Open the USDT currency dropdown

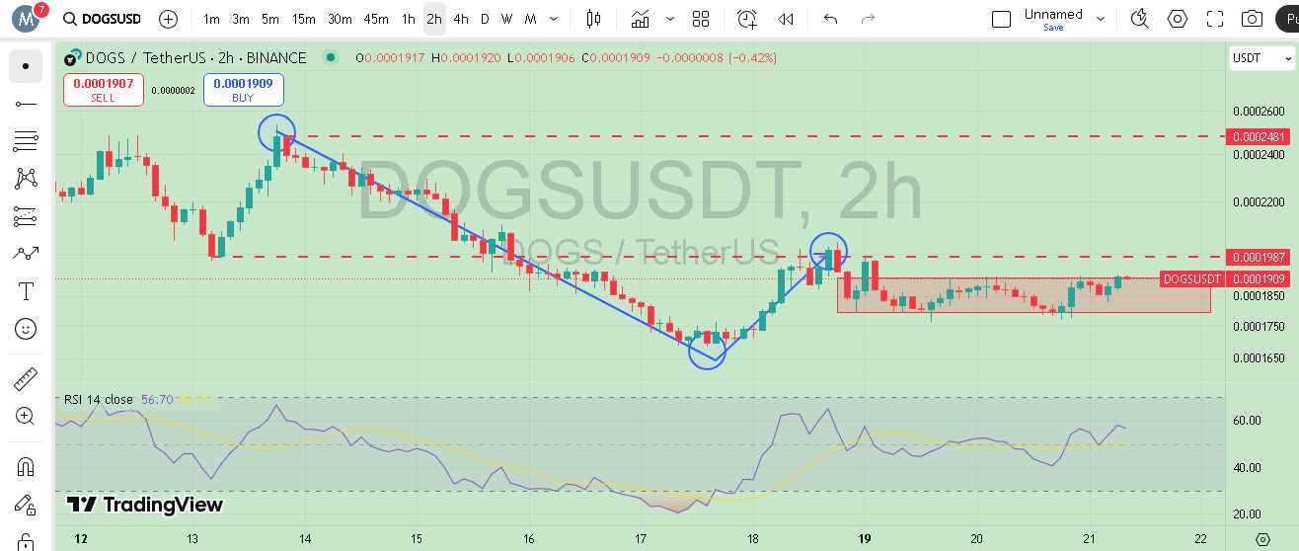1261,58
